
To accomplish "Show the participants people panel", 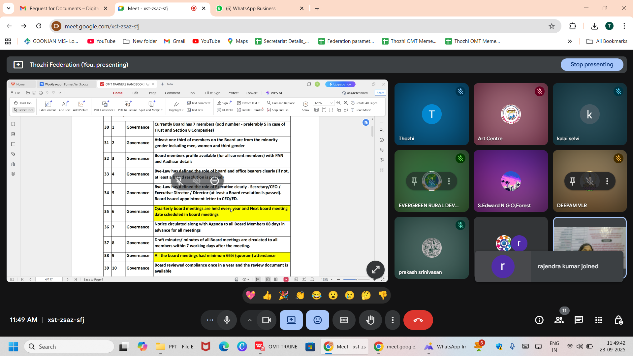I will (559, 320).
